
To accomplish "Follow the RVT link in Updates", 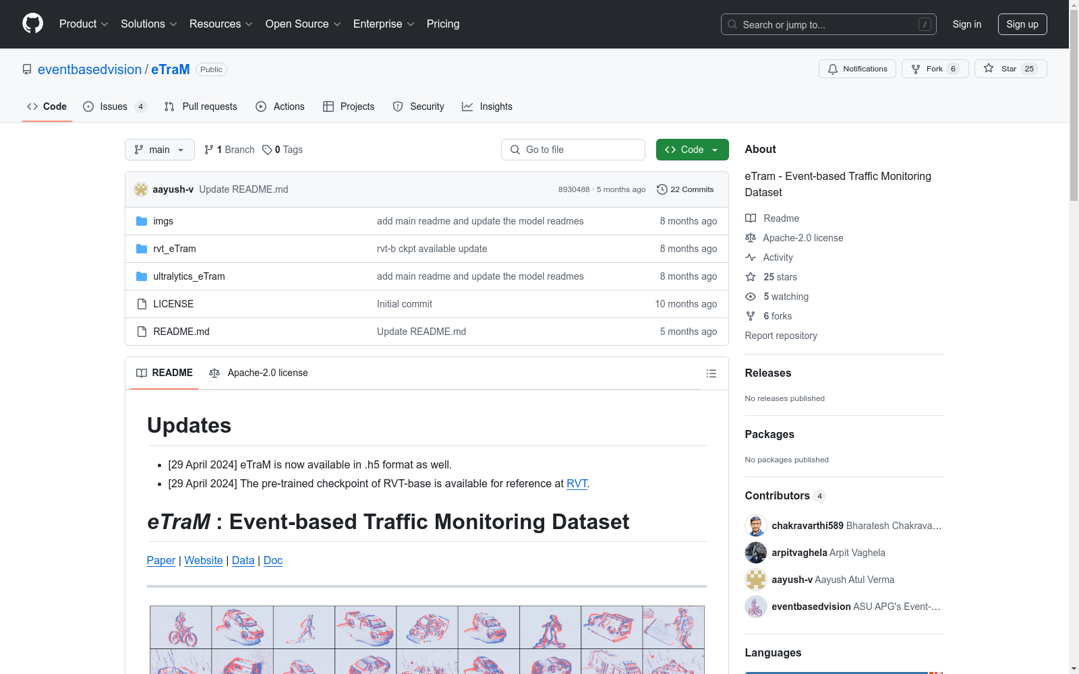I will tap(577, 483).
